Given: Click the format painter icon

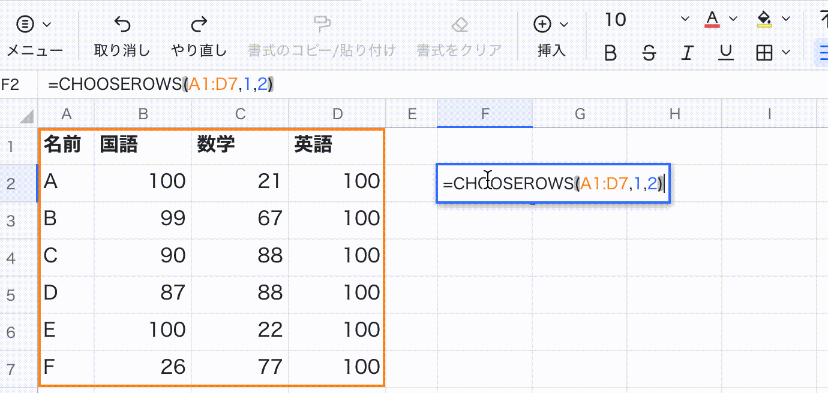Looking at the screenshot, I should click(322, 24).
